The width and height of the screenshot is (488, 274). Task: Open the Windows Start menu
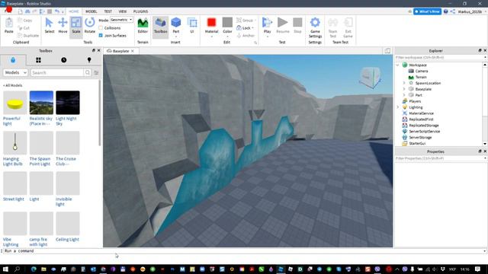pos(5,269)
